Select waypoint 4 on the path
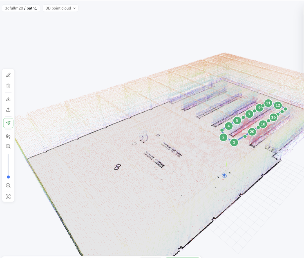The width and height of the screenshot is (304, 258). pyautogui.click(x=229, y=126)
